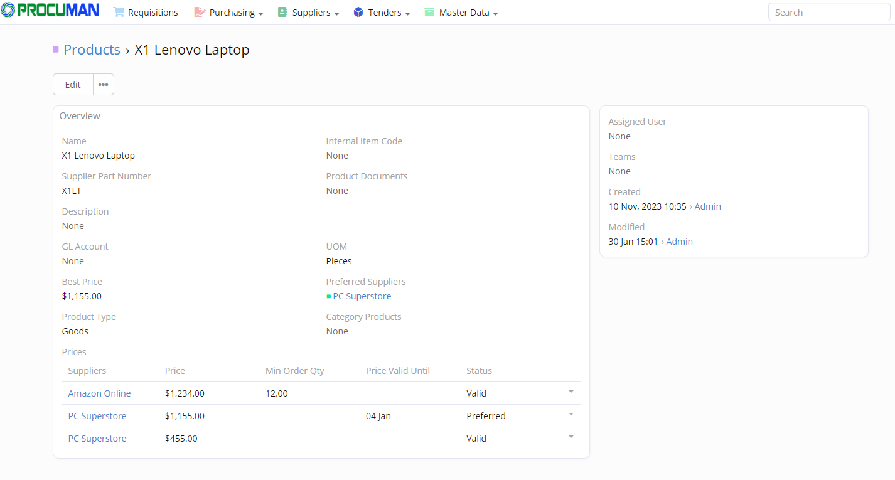Screen dimensions: 895x480
Task: Click the Requisitions shopping cart icon
Action: [119, 12]
